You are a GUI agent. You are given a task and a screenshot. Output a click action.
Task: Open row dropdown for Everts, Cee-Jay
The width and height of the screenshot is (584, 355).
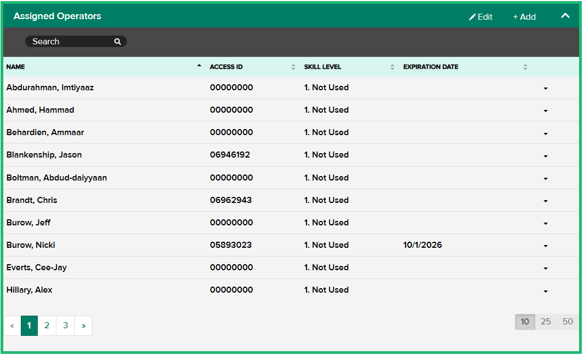click(545, 268)
